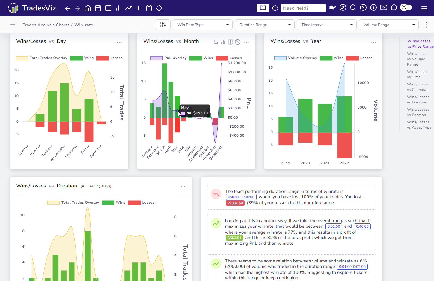Click the columns layout icon on Month chart
The image size is (434, 281).
click(230, 42)
